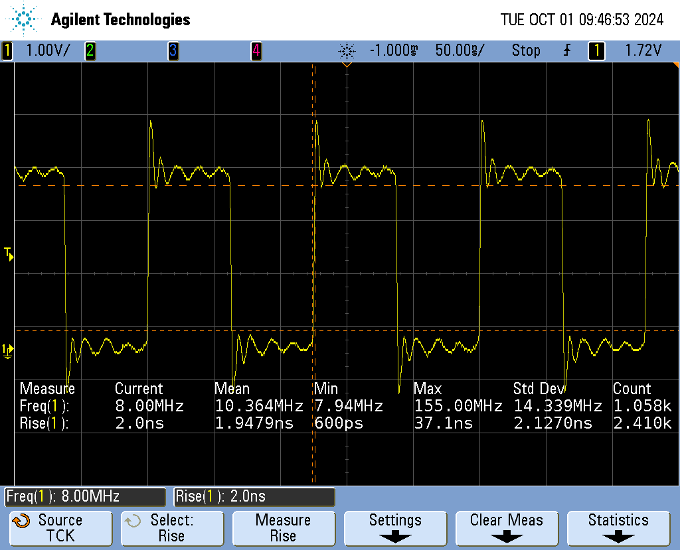Screen dimensions: 680x550
Task: Expand the Clear Meas softkey menu
Action: (507, 527)
